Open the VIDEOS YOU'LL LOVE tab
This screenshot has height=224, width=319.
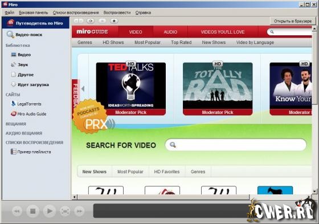point(223,32)
